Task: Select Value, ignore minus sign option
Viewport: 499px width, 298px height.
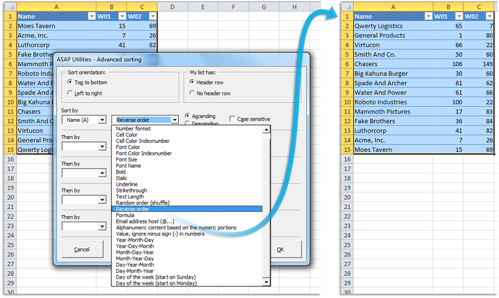Action: (x=187, y=233)
